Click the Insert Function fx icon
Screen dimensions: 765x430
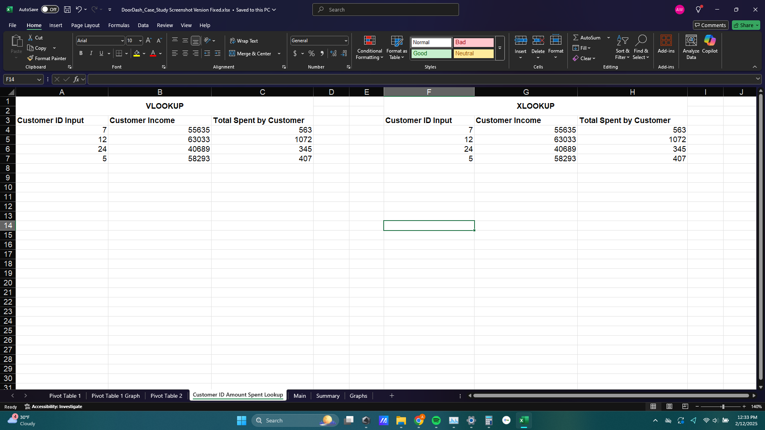point(76,79)
